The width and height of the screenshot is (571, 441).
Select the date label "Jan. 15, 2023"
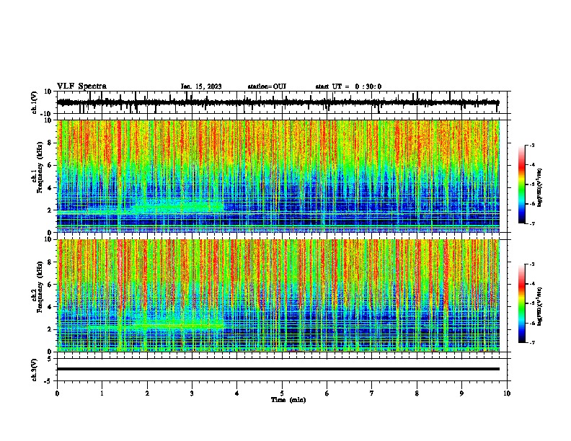point(201,86)
